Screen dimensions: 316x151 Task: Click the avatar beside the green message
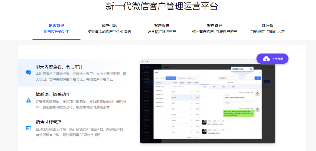click(x=257, y=110)
